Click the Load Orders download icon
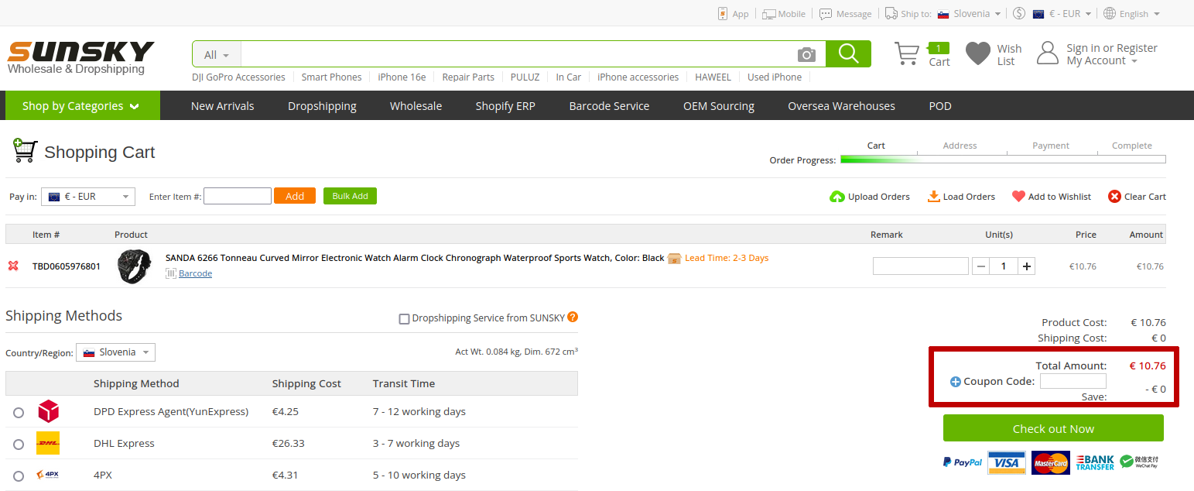The image size is (1194, 491). 934,196
